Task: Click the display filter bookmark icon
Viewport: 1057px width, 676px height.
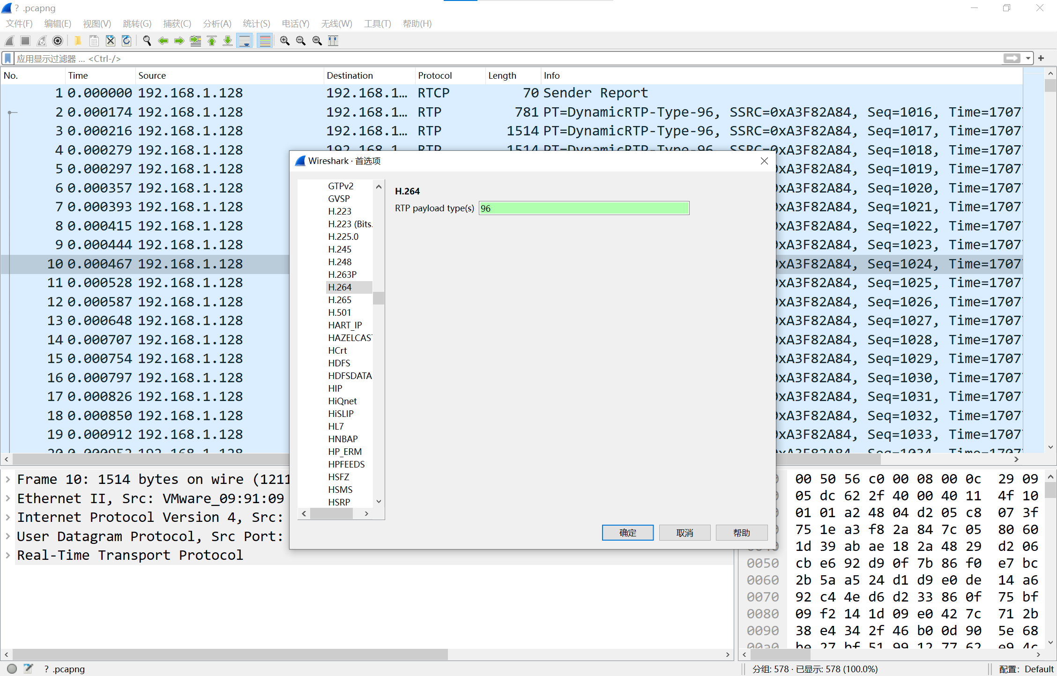Action: 8,58
